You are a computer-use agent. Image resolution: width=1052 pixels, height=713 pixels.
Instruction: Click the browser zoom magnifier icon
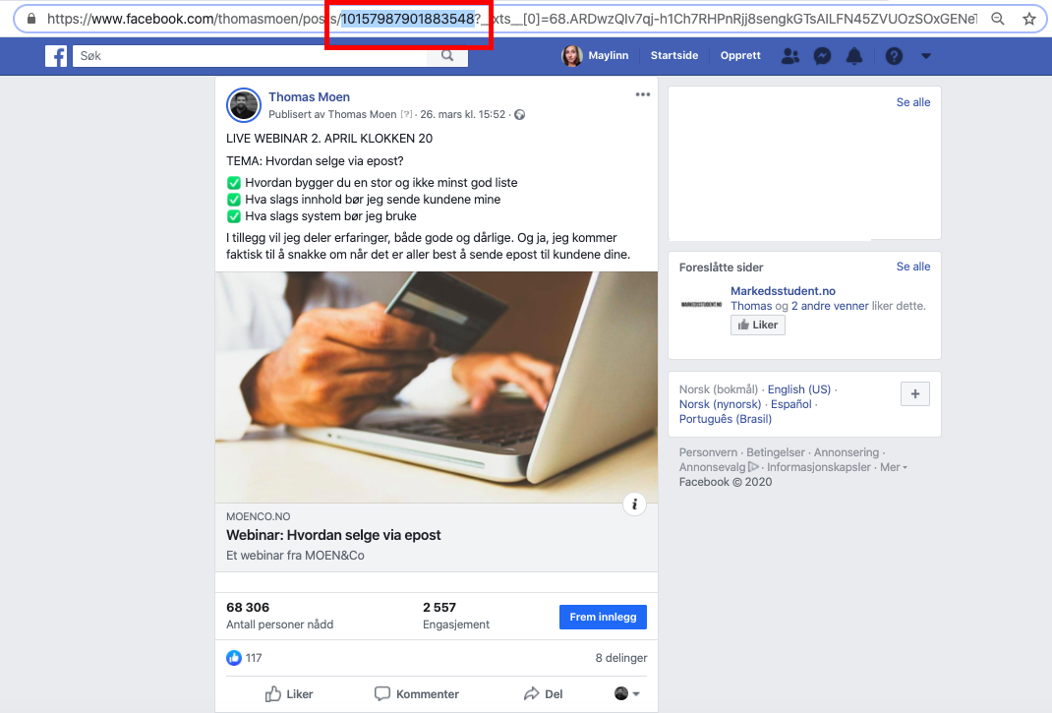(998, 19)
